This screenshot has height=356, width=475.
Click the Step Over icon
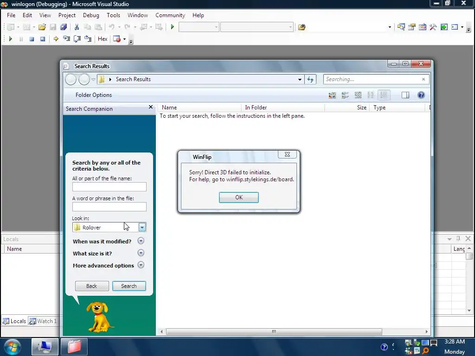pos(77,39)
